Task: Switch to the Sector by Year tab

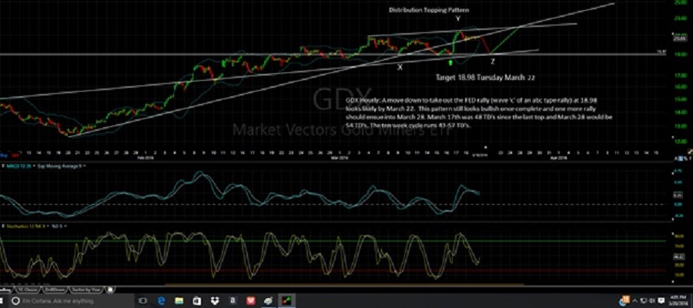Action: point(85,290)
